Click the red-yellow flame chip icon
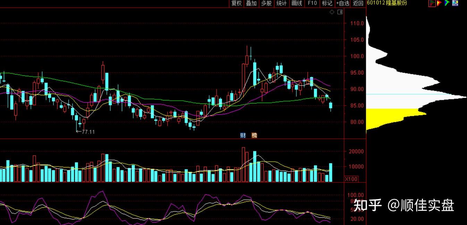The image size is (467, 225). click(x=440, y=3)
